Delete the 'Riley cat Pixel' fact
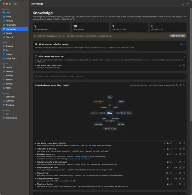Image resolution: width=192 pixels, height=195 pixels. [180, 173]
